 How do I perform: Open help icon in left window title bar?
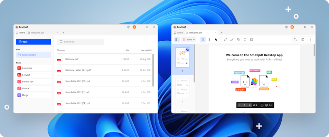click(129, 27)
